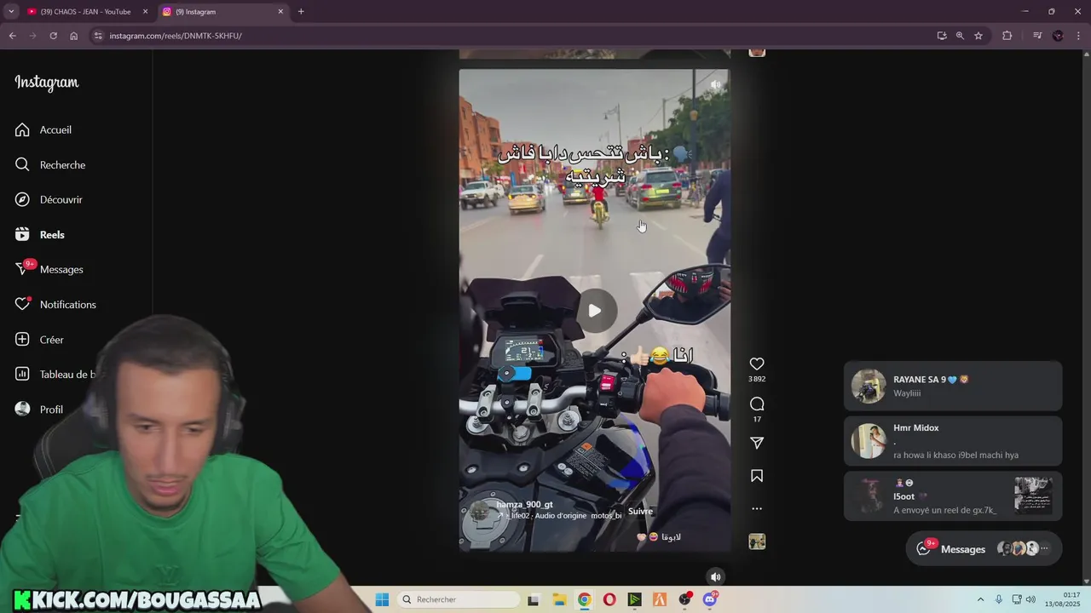This screenshot has height=613, width=1091.
Task: Open the browser extensions puzzle icon
Action: 1007,36
